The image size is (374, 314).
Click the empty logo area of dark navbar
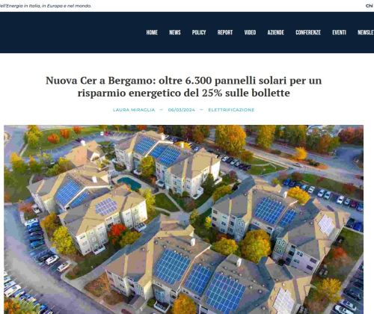(x=70, y=32)
